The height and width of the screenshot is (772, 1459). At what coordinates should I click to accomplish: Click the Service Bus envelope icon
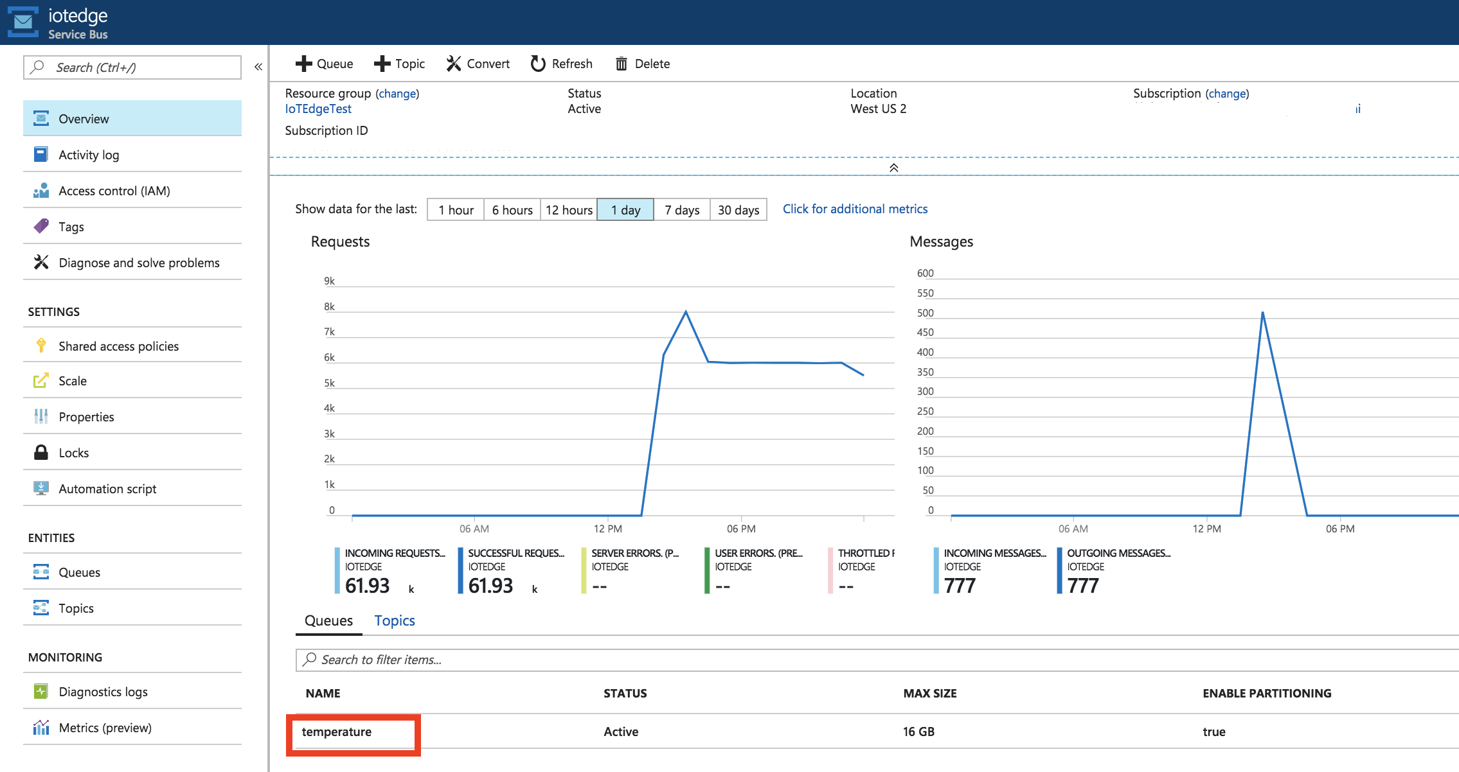[x=23, y=21]
